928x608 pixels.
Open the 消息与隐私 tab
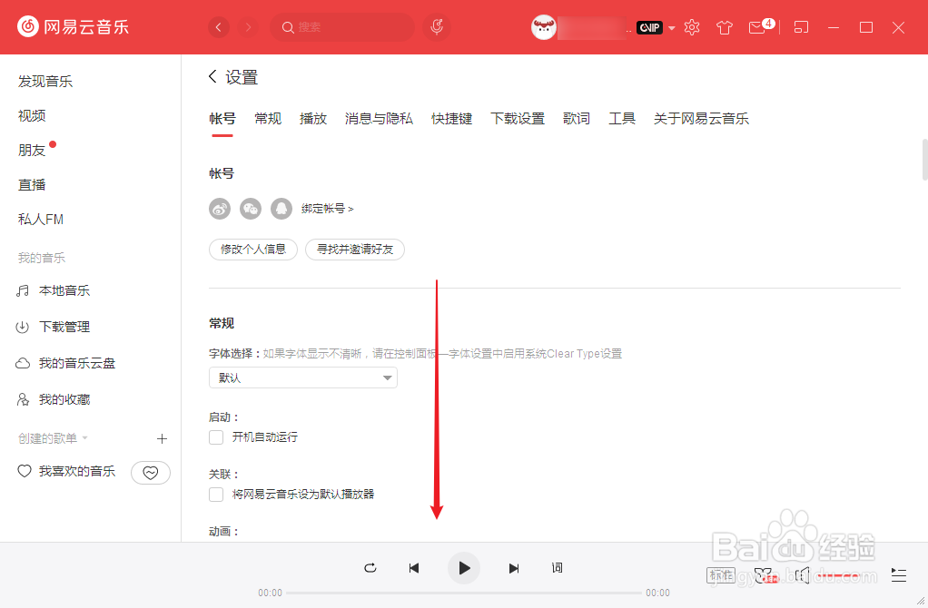[x=379, y=119]
